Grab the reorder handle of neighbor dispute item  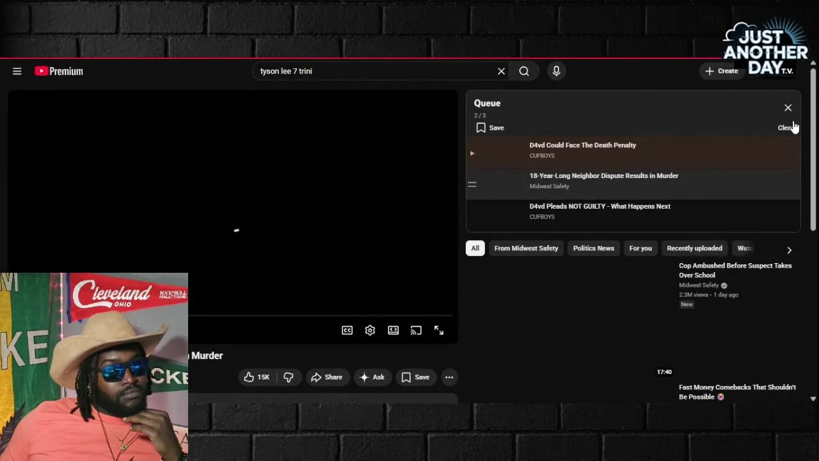[x=472, y=184]
